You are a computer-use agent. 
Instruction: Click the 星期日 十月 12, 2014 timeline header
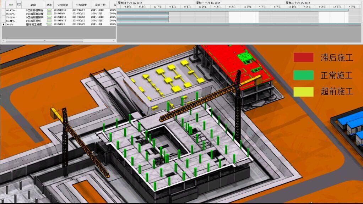click(x=130, y=3)
